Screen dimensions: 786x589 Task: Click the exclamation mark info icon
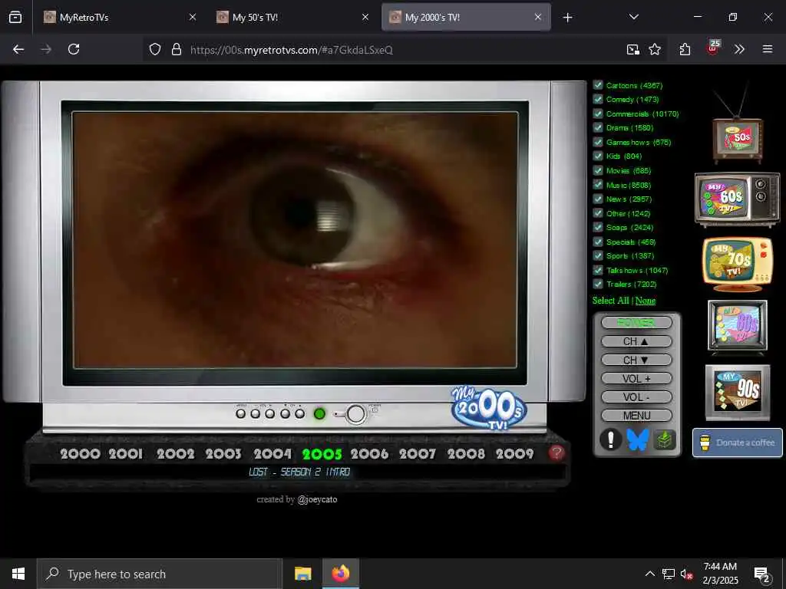[610, 439]
